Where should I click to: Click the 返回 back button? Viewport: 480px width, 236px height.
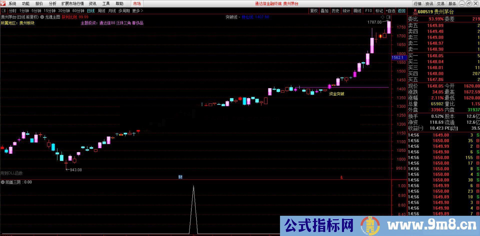[x=401, y=11]
